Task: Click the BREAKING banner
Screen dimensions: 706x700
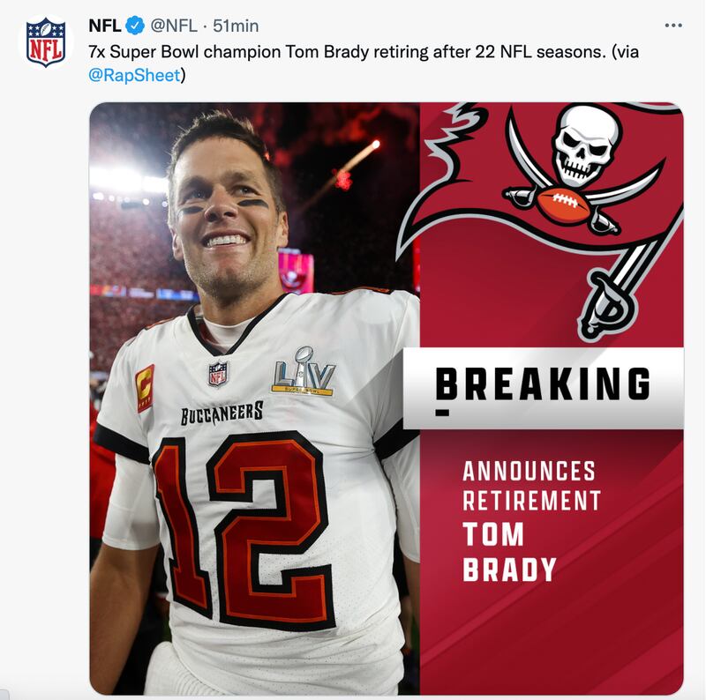Action: click(543, 384)
